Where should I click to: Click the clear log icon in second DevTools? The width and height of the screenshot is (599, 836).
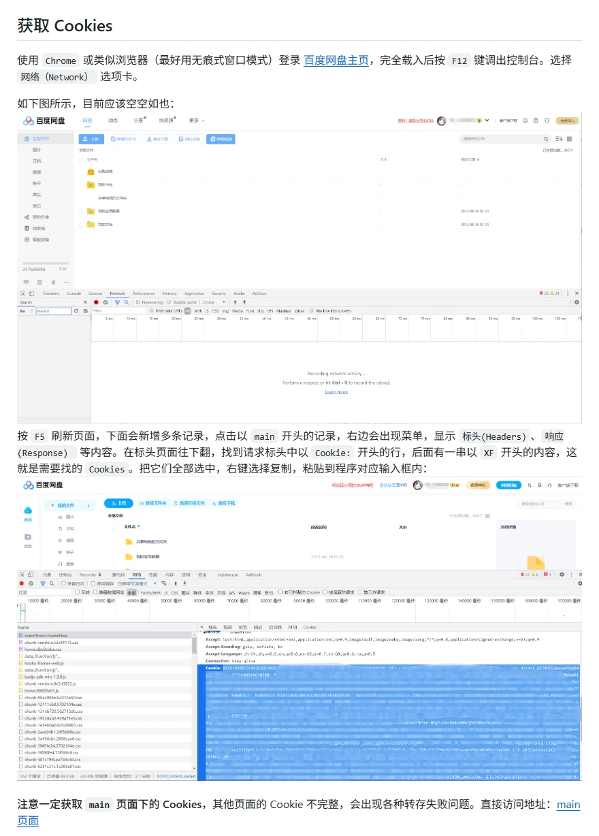(31, 583)
